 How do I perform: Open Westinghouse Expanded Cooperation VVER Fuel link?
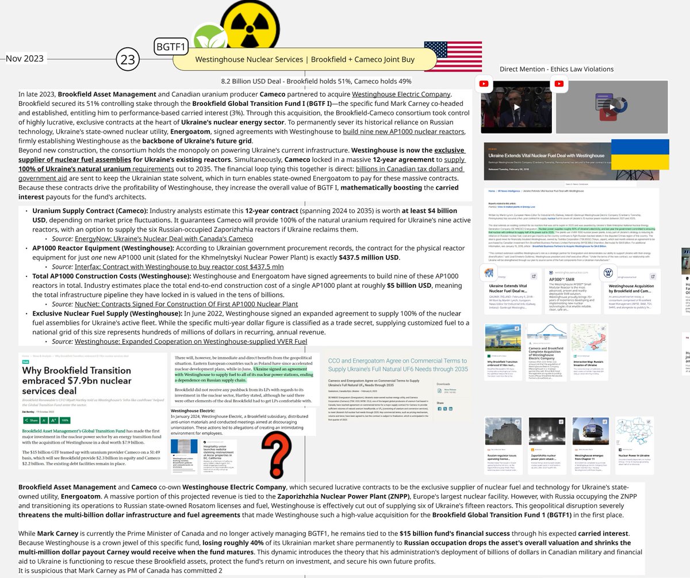pyautogui.click(x=191, y=341)
